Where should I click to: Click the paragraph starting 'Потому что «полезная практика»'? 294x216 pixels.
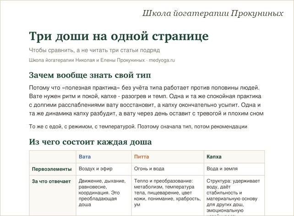point(146,100)
